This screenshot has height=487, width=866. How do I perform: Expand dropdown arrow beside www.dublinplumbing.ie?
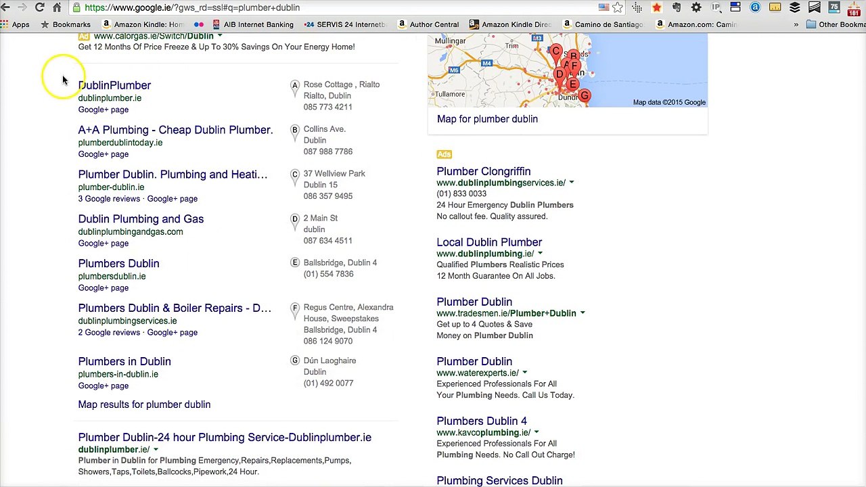[540, 254]
